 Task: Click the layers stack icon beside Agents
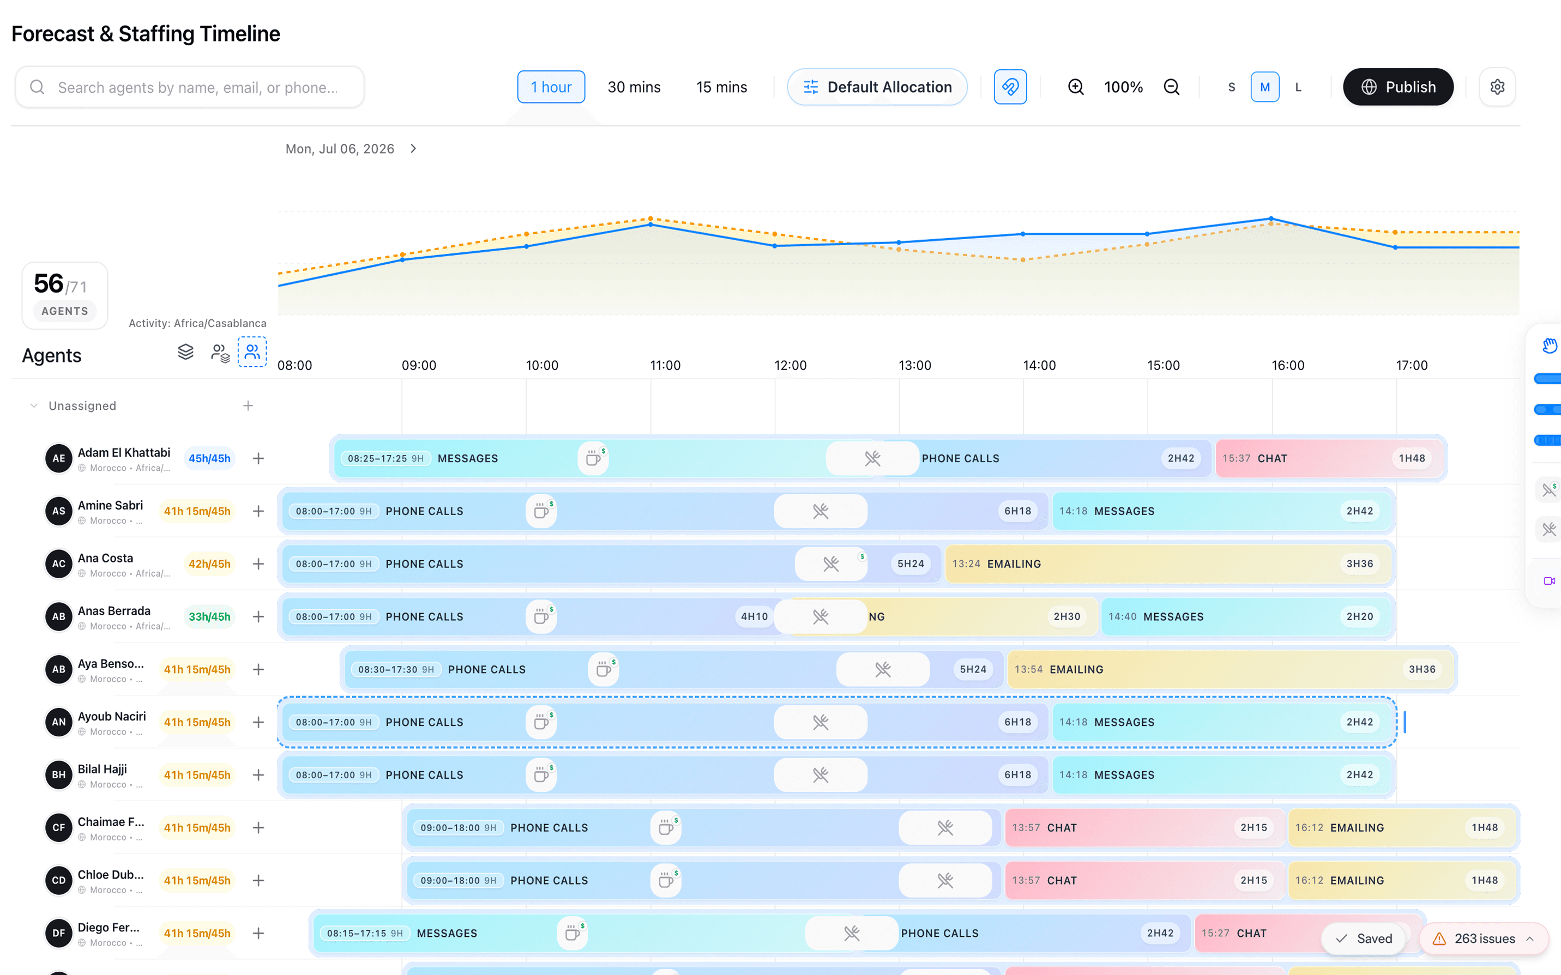coord(186,352)
